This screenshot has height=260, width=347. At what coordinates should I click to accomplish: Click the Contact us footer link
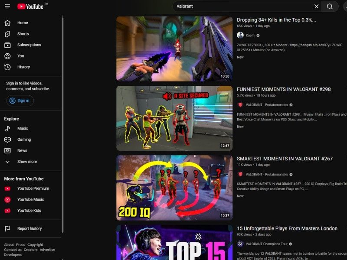pyautogui.click(x=13, y=250)
